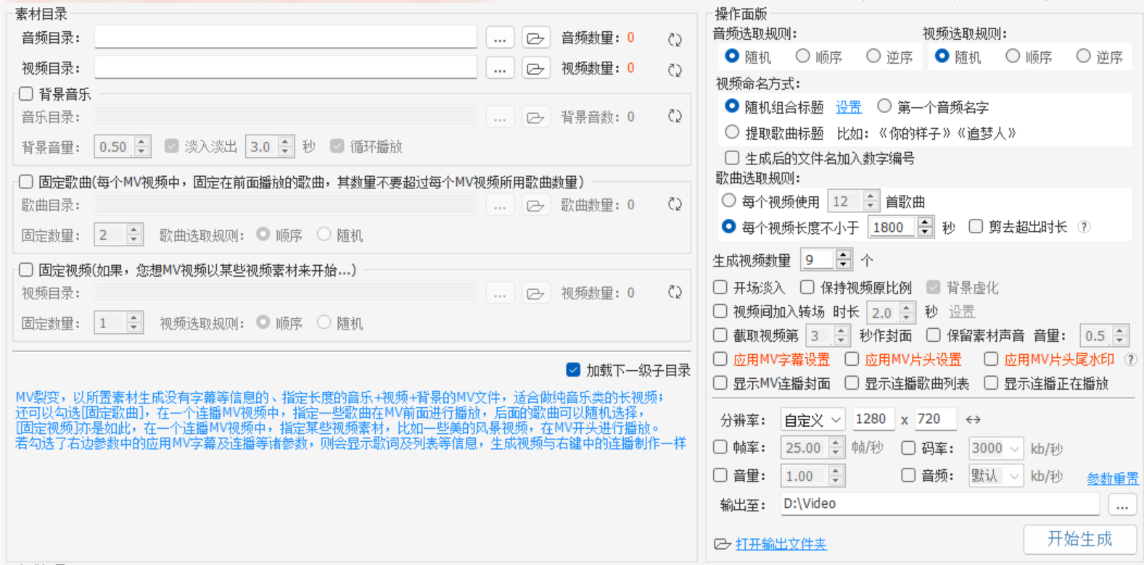
Task: Refresh the 音频数量 count icon
Action: (675, 39)
